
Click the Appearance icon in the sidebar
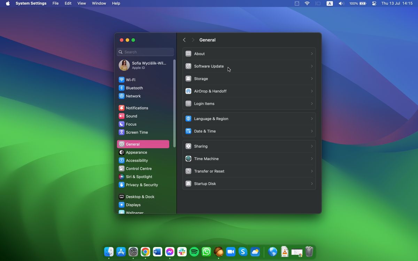[122, 152]
